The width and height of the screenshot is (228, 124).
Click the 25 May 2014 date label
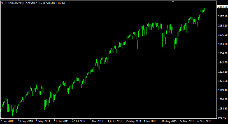(x=133, y=121)
